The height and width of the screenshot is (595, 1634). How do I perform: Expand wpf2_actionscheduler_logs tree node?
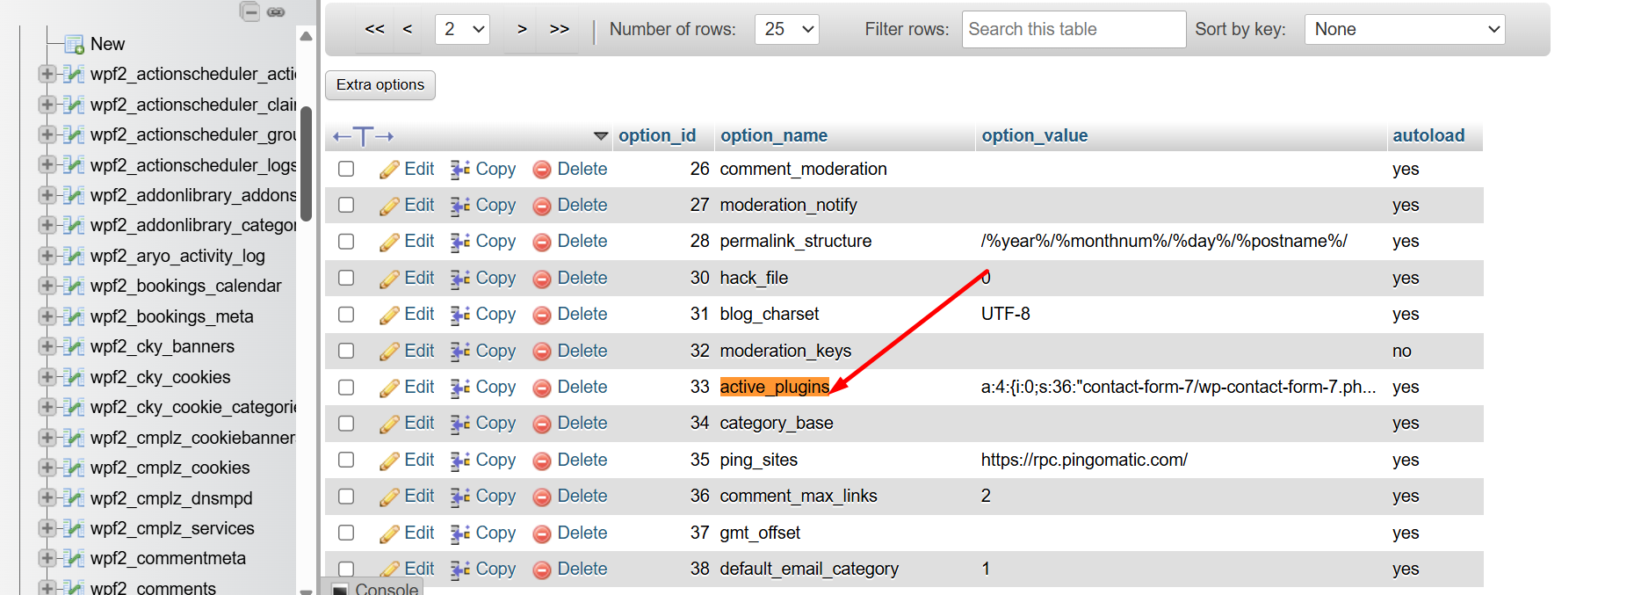47,165
